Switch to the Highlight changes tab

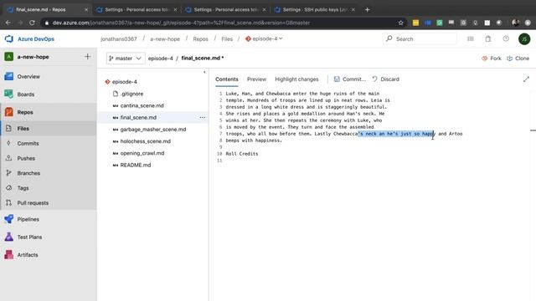pyautogui.click(x=296, y=79)
